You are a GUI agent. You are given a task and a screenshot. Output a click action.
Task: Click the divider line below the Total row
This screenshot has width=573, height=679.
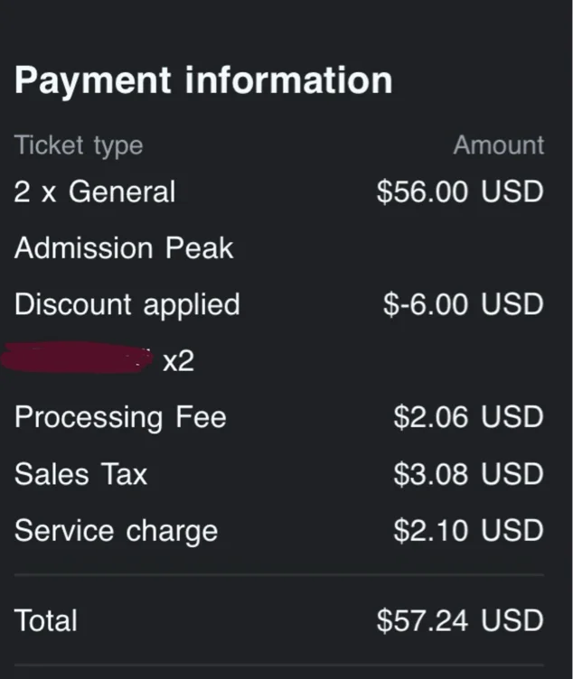click(x=279, y=665)
